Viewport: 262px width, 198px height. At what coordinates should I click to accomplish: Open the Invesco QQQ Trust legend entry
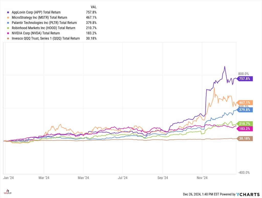coord(46,39)
